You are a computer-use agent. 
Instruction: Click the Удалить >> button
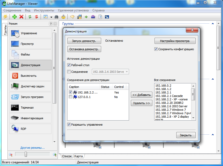click(x=141, y=103)
